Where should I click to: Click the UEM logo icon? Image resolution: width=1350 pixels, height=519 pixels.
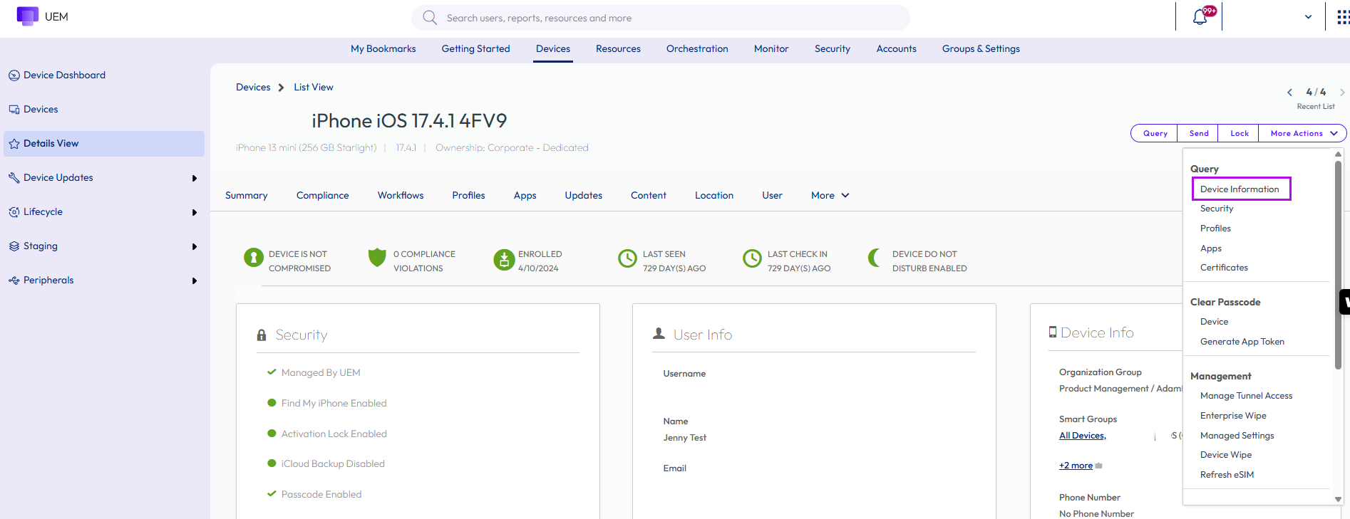(28, 16)
